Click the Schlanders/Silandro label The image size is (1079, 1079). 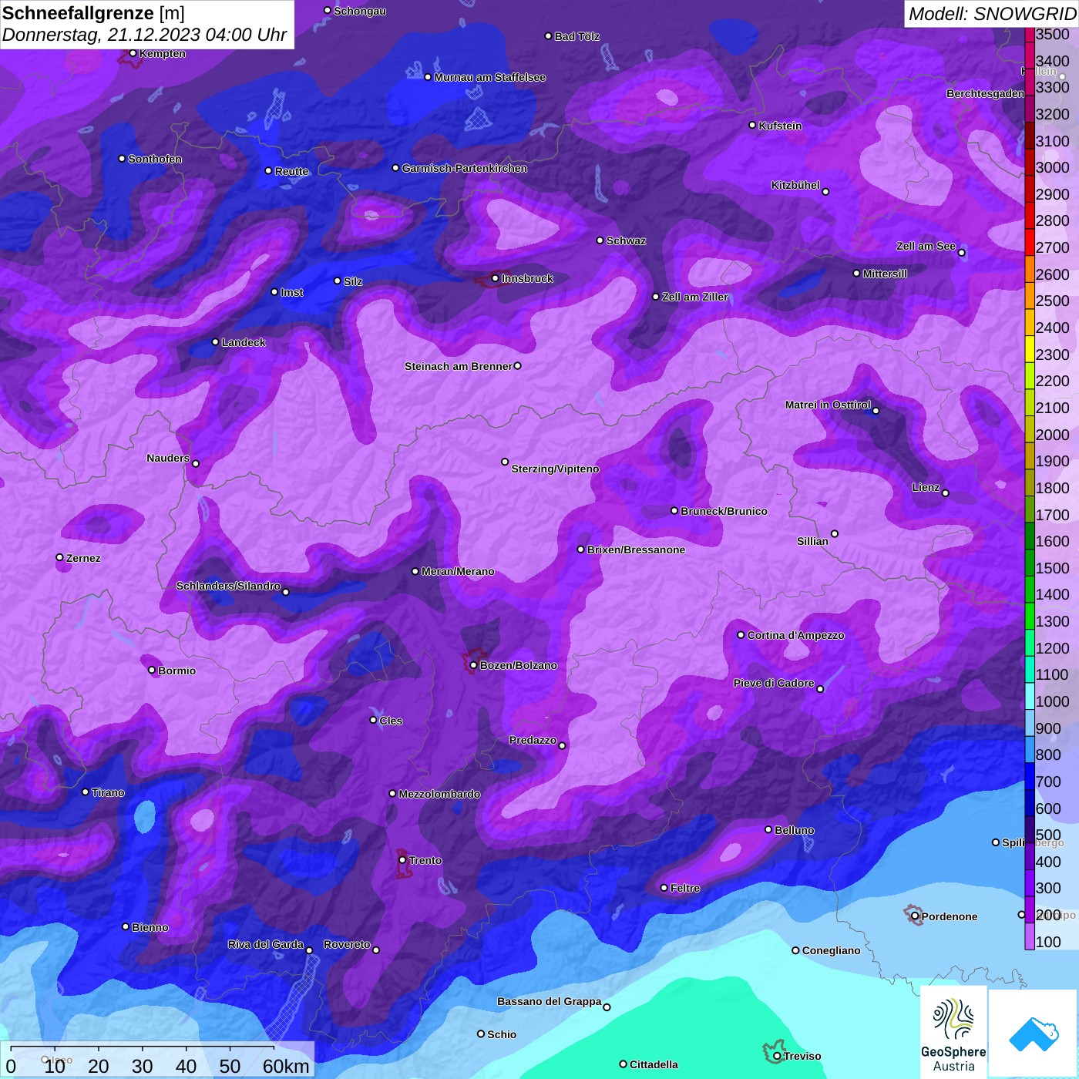228,586
